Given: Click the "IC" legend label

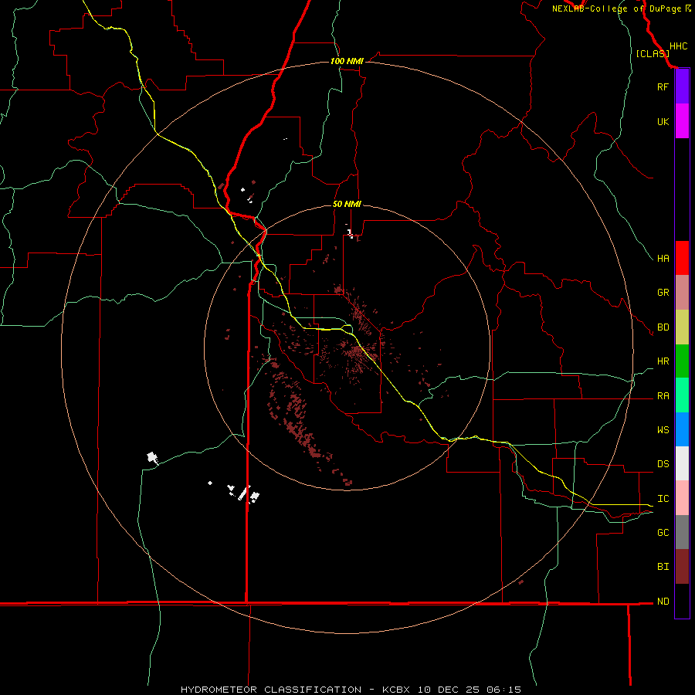Looking at the screenshot, I should (663, 499).
